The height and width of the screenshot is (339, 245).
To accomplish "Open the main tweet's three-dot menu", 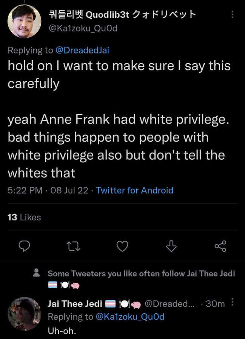I will (232, 15).
